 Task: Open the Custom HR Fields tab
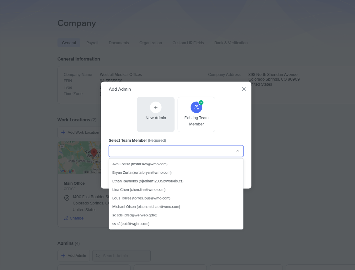pyautogui.click(x=188, y=43)
